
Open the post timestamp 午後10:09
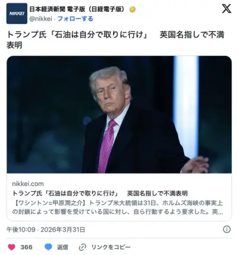(21, 229)
